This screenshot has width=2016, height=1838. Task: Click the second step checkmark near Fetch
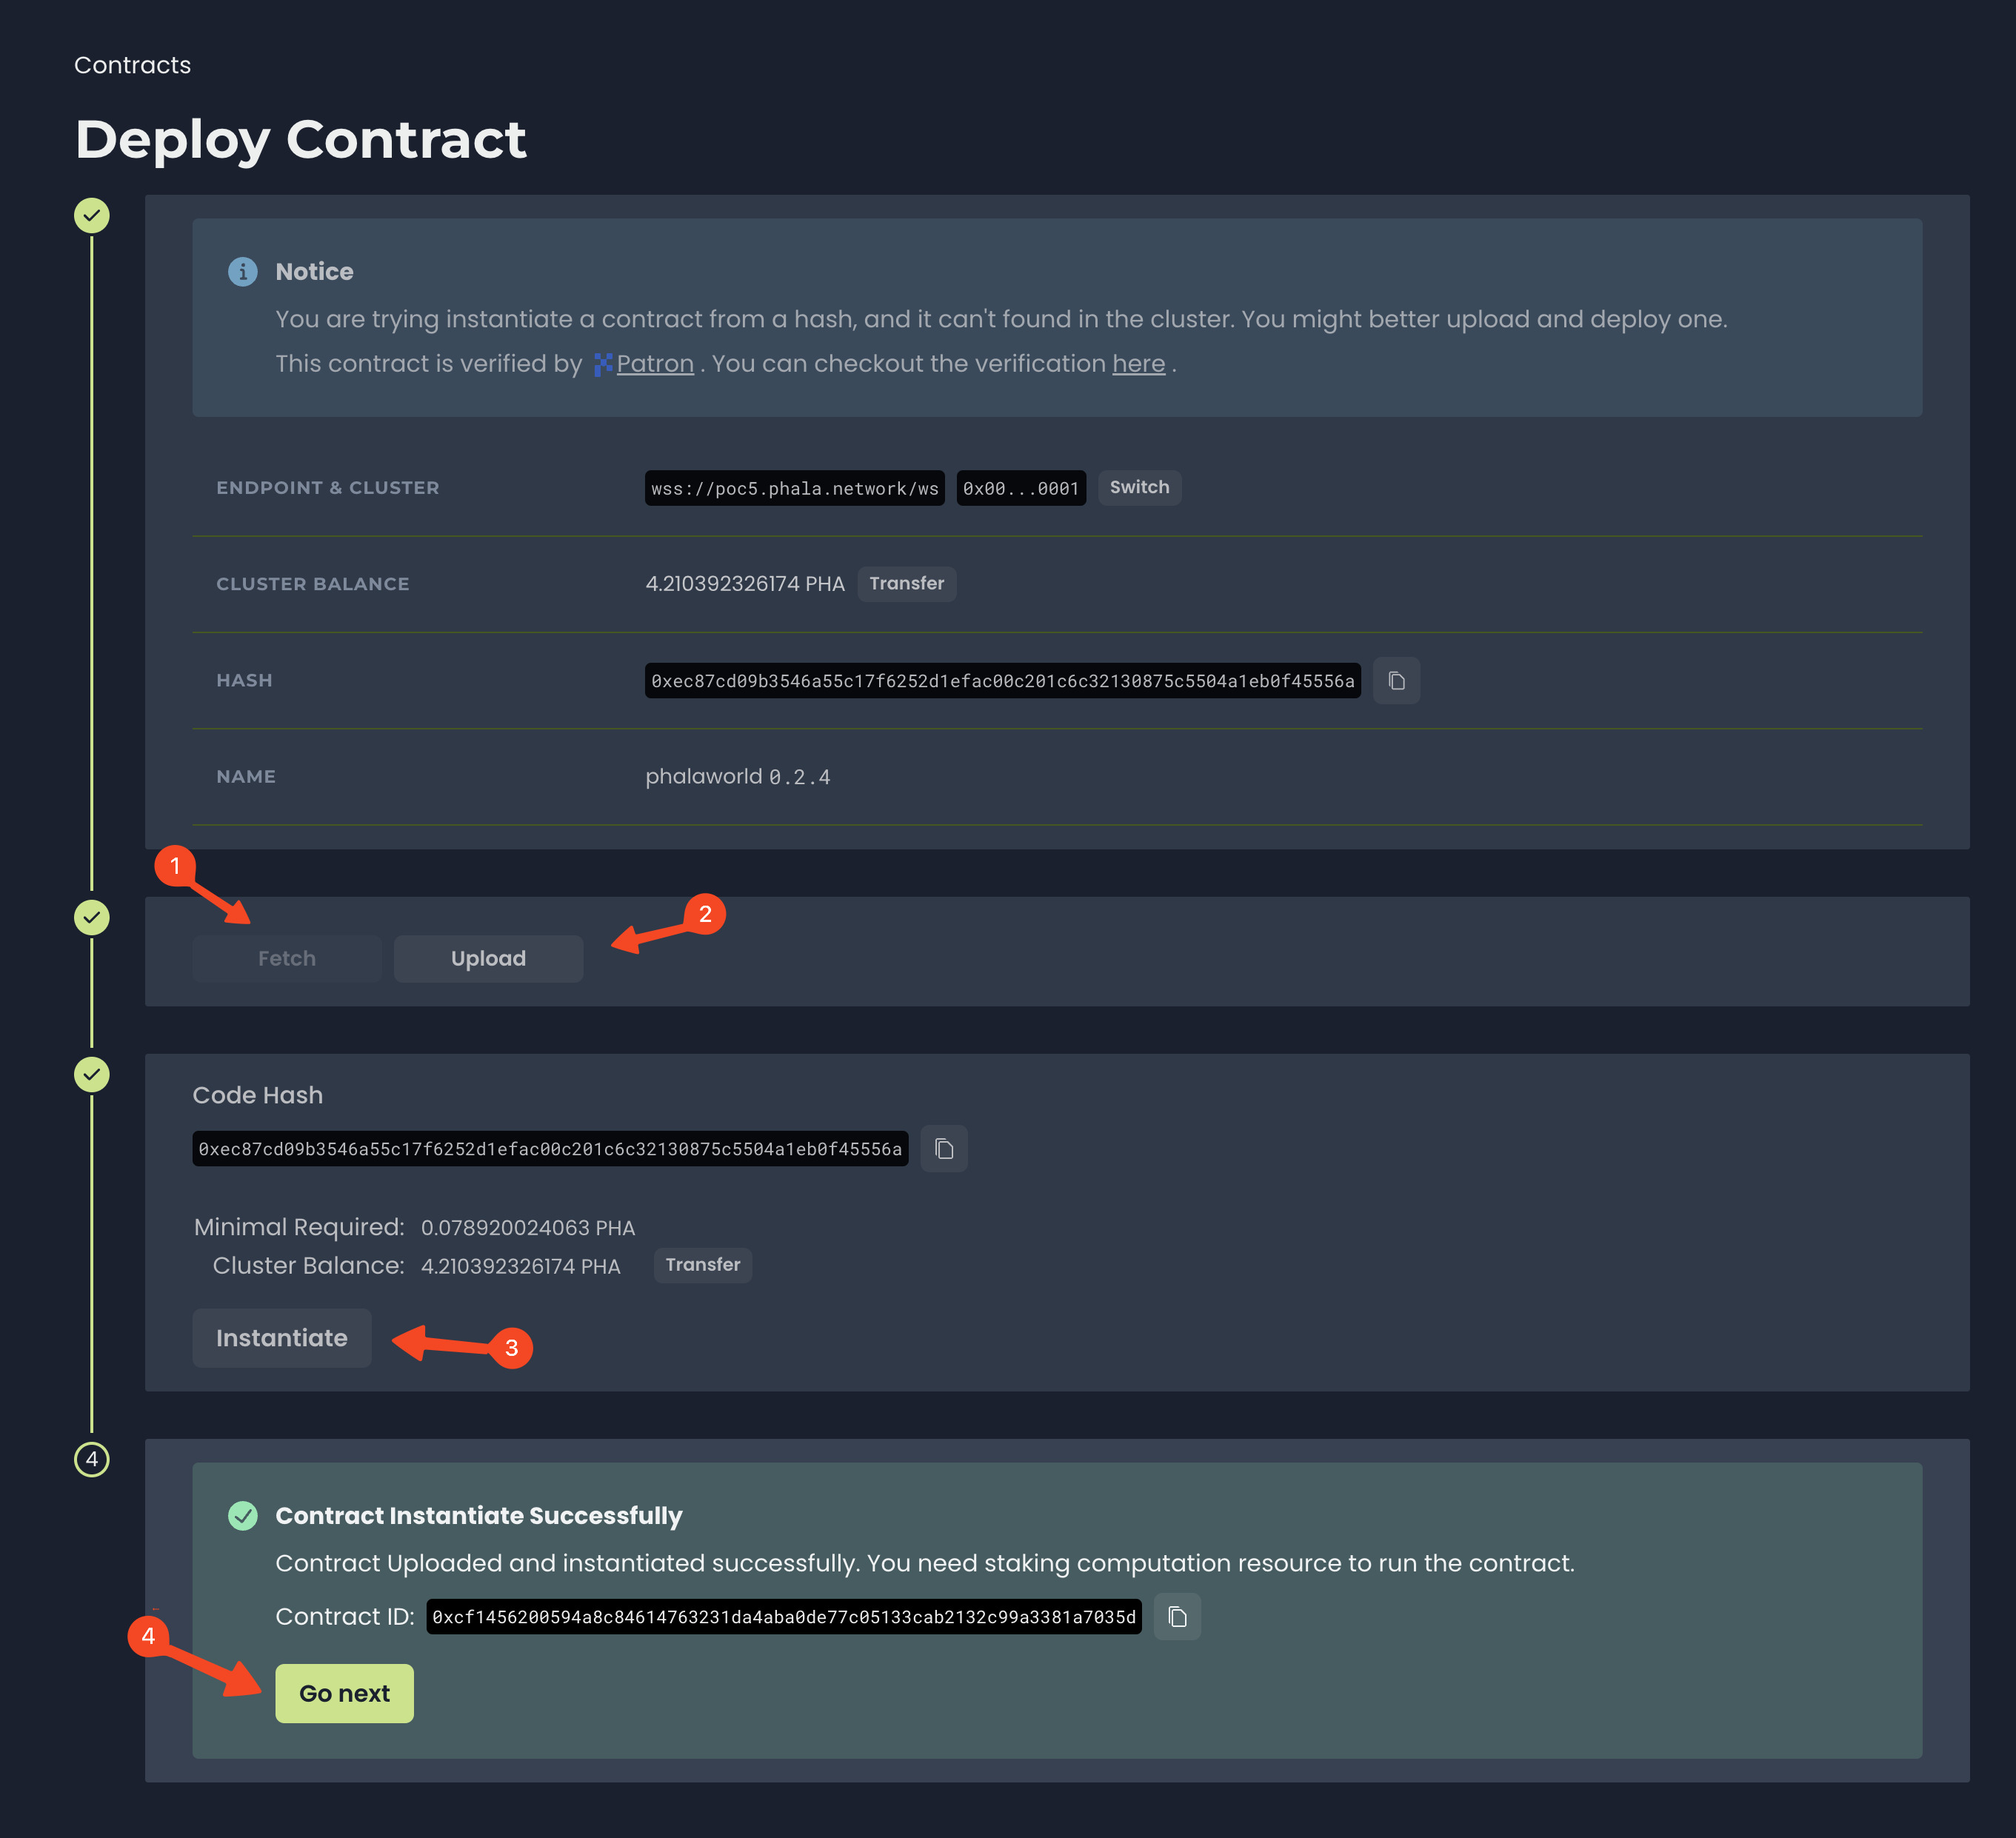92,917
